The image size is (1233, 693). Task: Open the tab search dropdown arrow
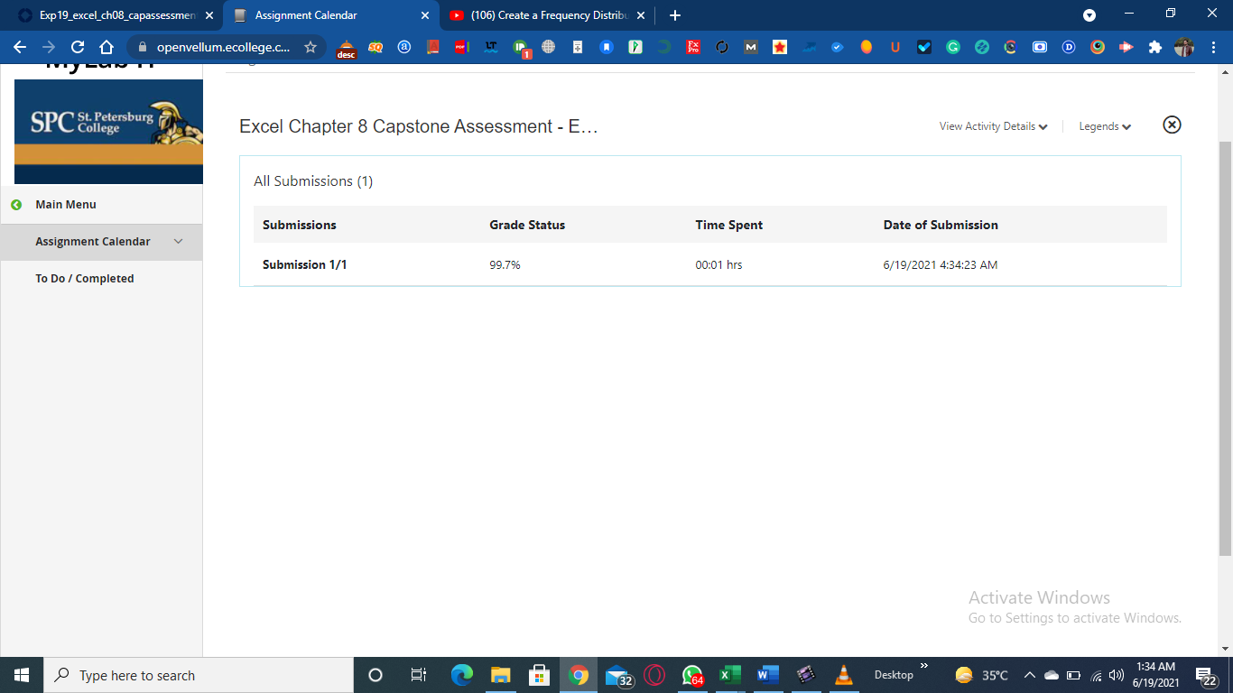[x=1089, y=15]
